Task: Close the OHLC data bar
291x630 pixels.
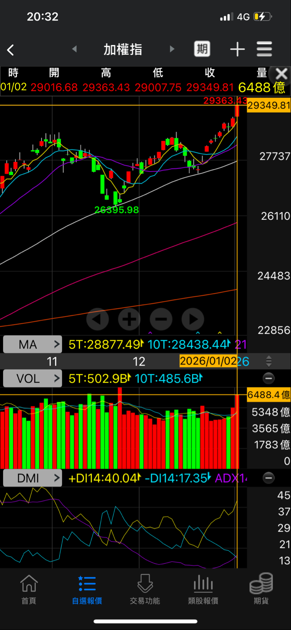Action: point(281,74)
